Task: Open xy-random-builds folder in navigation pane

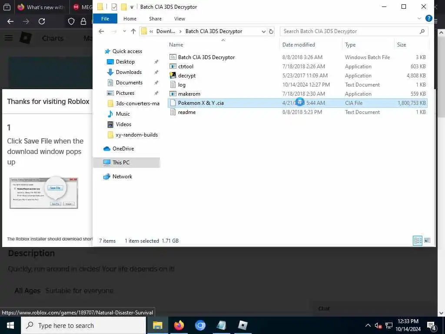Action: pyautogui.click(x=136, y=135)
